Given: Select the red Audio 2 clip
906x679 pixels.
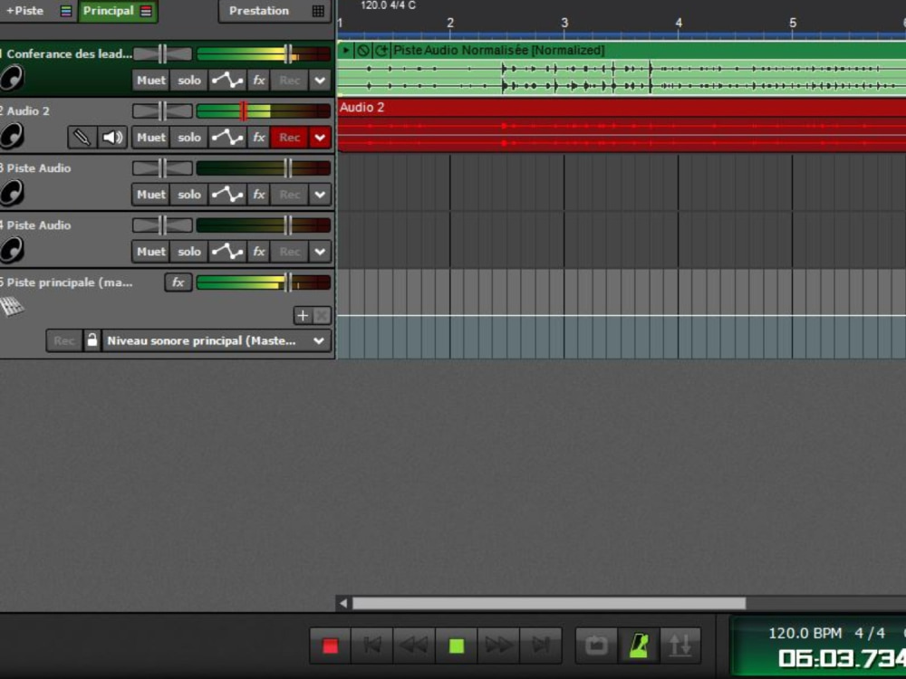Looking at the screenshot, I should (622, 125).
